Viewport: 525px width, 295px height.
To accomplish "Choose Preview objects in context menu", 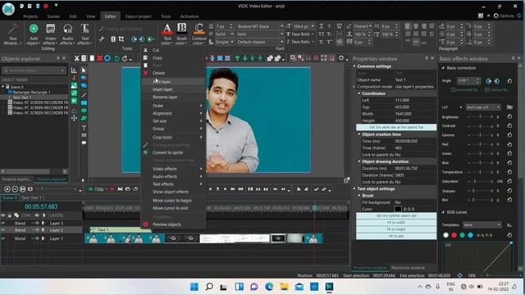I will coord(173,225).
